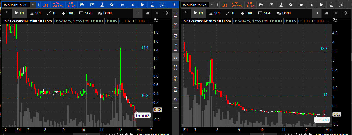352x135 pixels.
Task: Select the TL trendline tool in right chart
Action: [231, 13]
